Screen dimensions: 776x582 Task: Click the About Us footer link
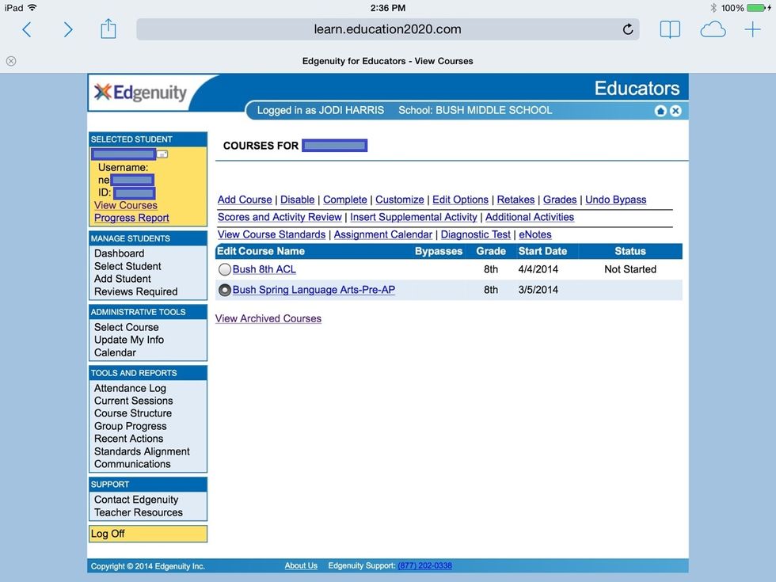[301, 565]
